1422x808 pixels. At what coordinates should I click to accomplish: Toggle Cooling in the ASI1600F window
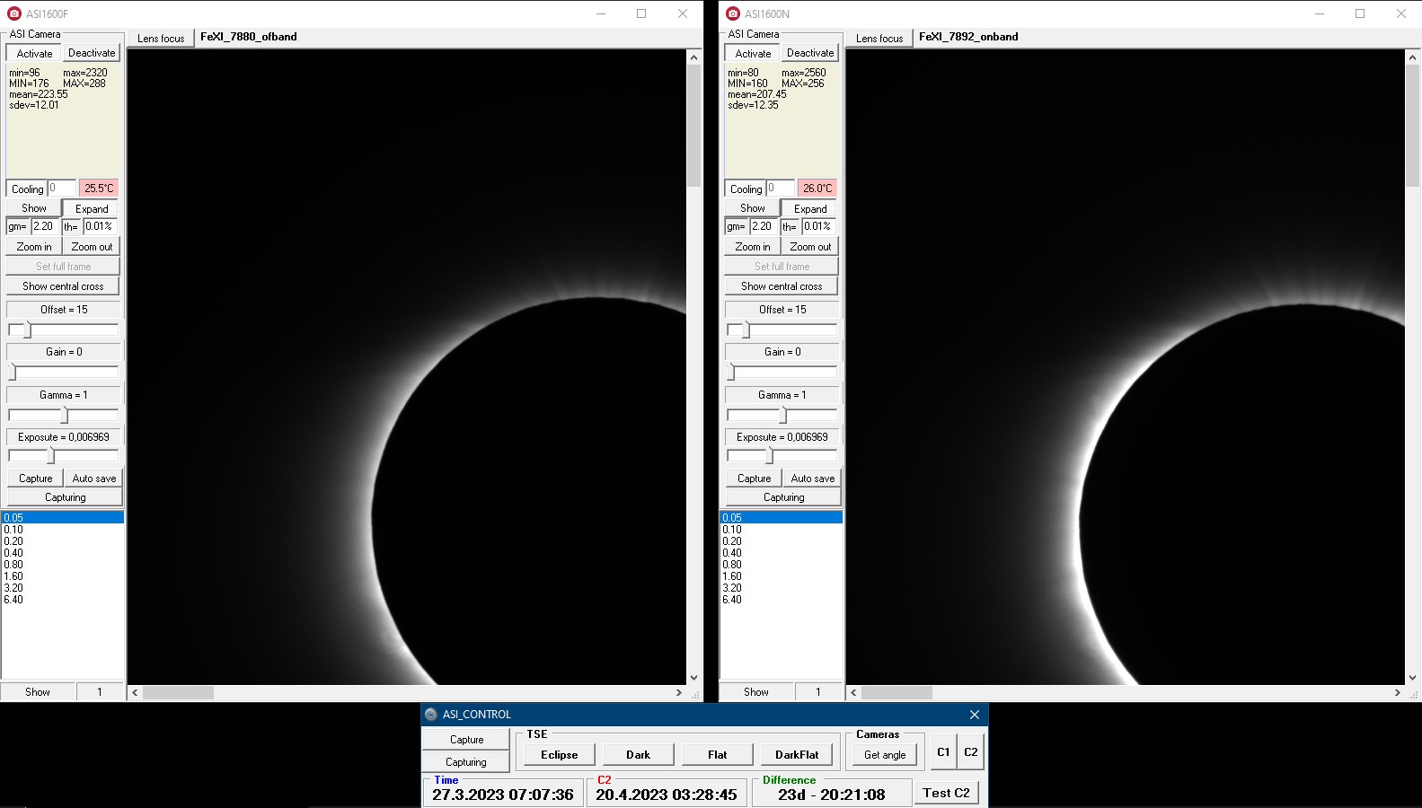click(27, 189)
